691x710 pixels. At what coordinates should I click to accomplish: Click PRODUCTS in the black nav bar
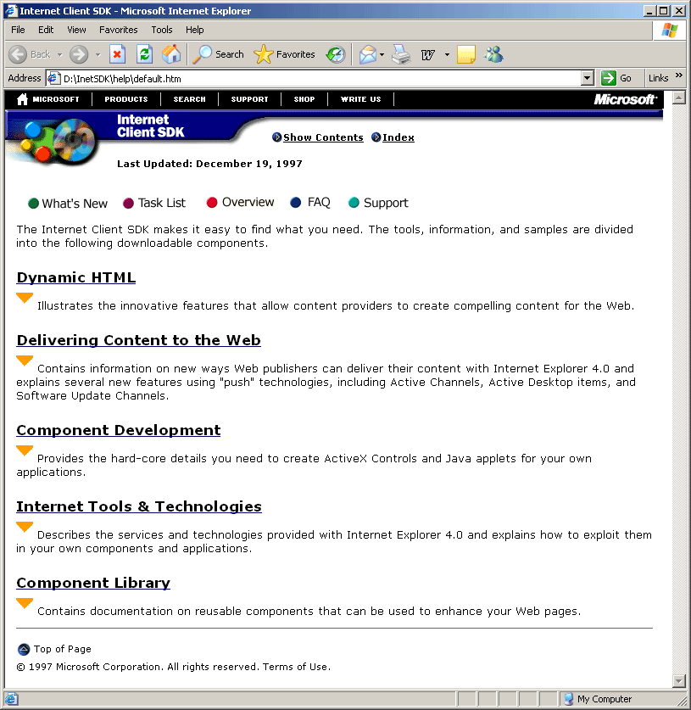126,99
